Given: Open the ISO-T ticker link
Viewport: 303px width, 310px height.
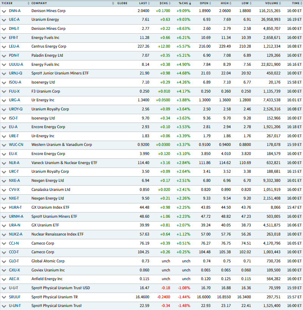Looking at the screenshot, I should click(x=13, y=118).
